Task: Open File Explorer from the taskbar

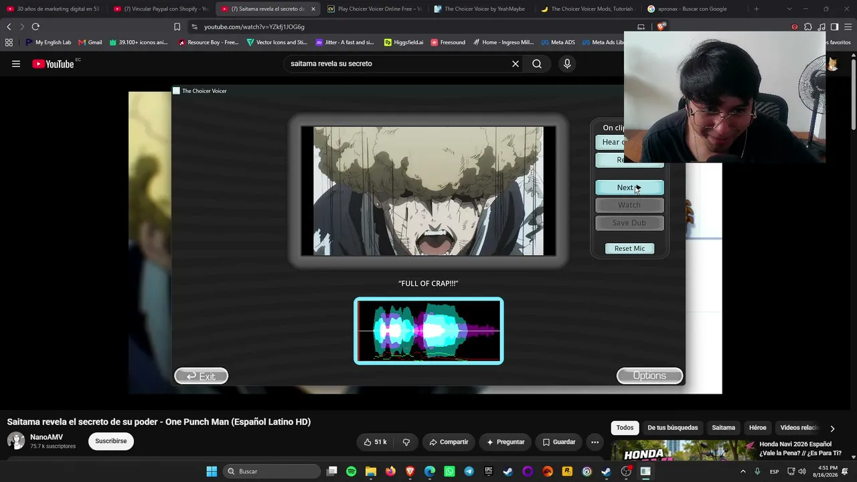Action: coord(371,471)
